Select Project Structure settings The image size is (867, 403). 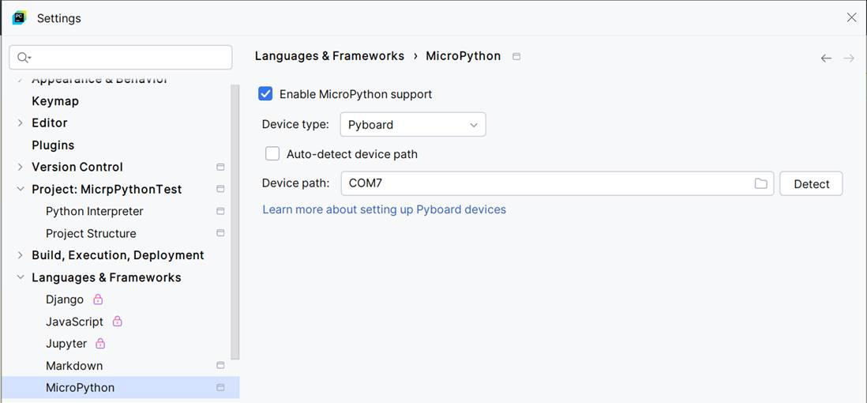tap(91, 234)
